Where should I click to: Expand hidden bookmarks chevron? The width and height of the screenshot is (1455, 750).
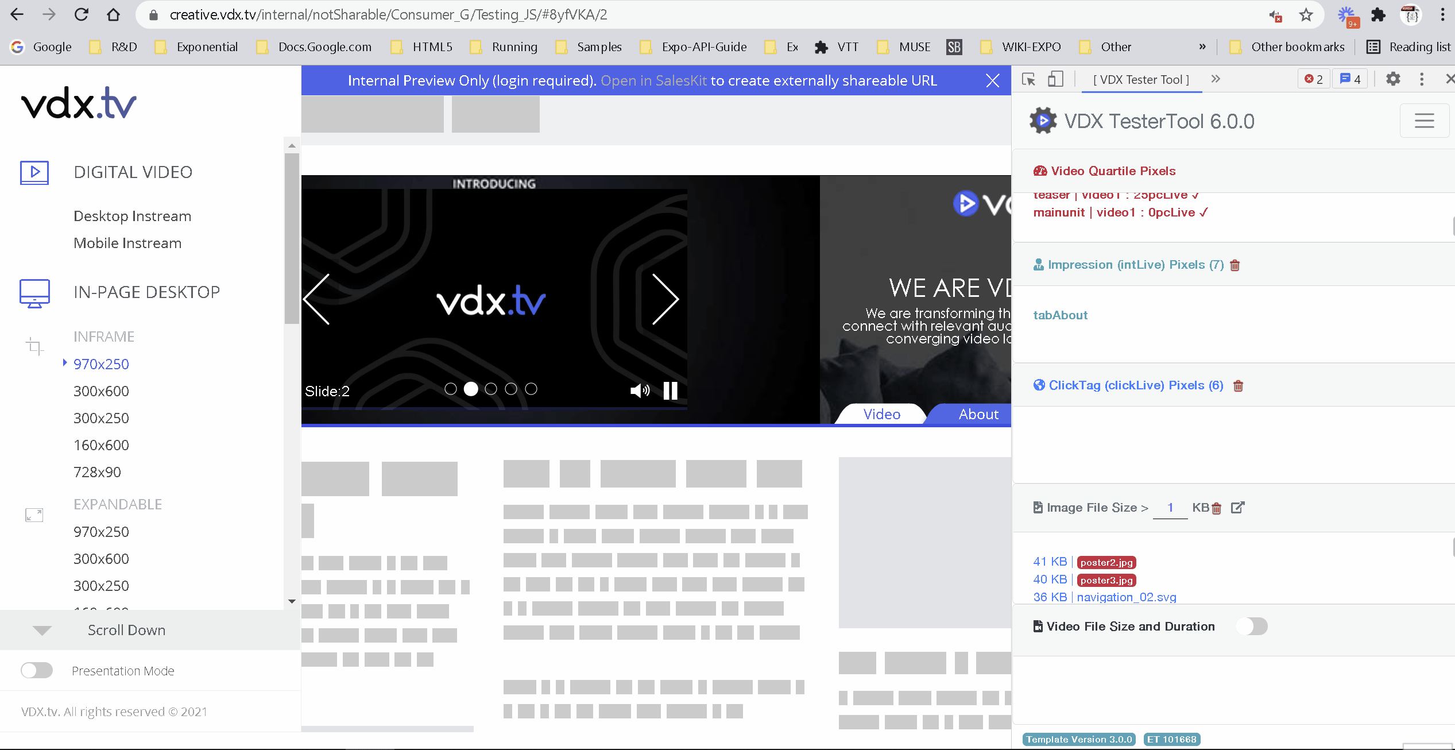click(1202, 47)
